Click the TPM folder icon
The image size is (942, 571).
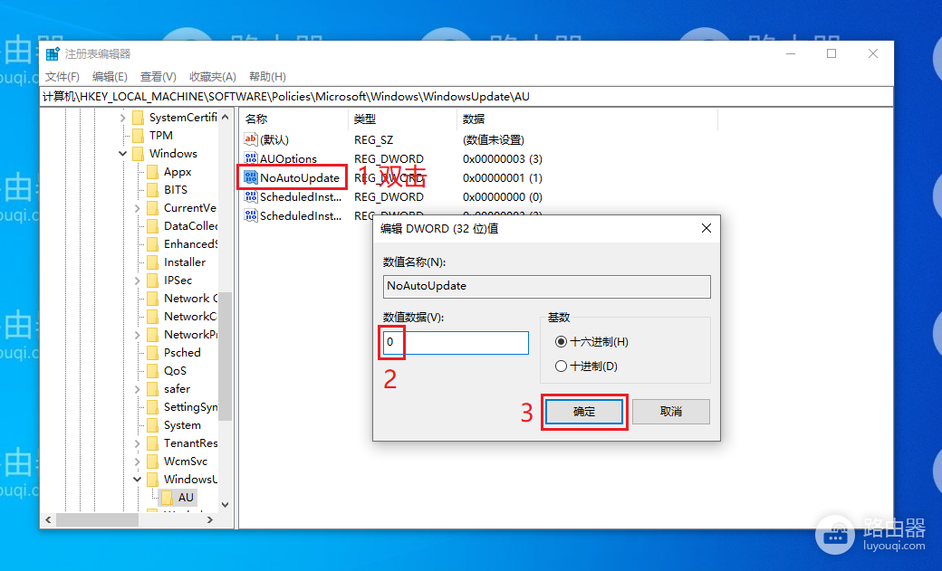139,135
